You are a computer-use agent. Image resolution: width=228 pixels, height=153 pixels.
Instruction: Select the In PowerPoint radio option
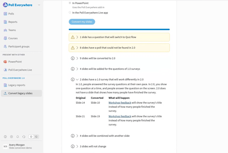(x=70, y=3)
